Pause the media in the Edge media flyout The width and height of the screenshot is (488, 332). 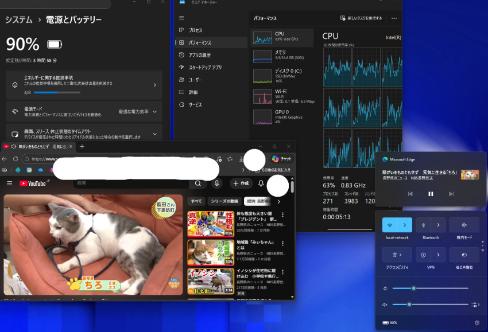click(431, 194)
